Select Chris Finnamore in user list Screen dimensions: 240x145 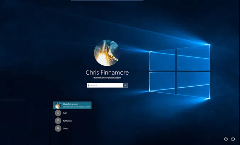(x=72, y=105)
